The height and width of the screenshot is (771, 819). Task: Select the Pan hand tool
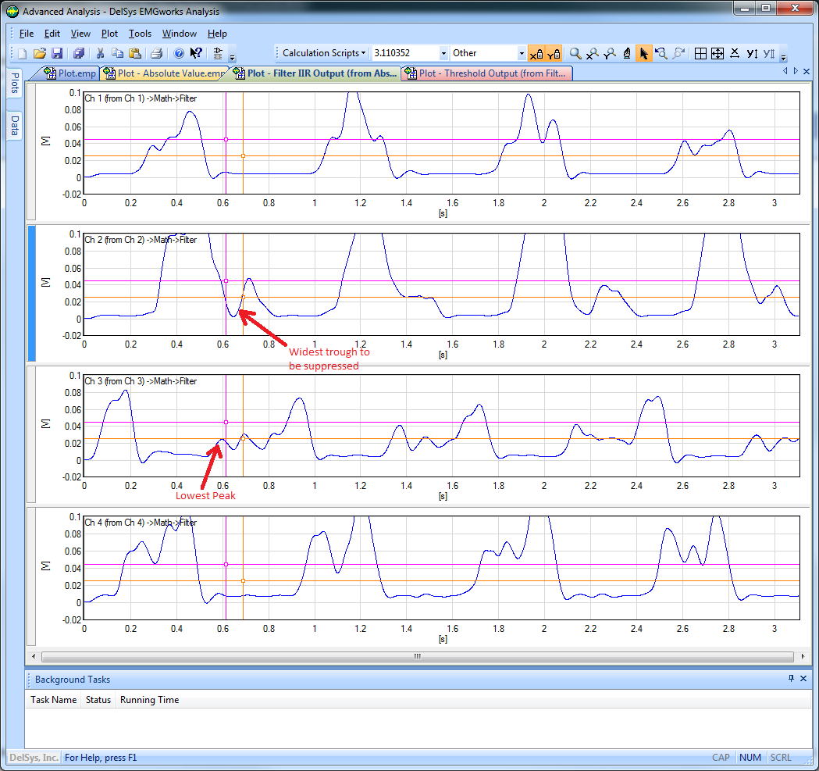(x=627, y=54)
